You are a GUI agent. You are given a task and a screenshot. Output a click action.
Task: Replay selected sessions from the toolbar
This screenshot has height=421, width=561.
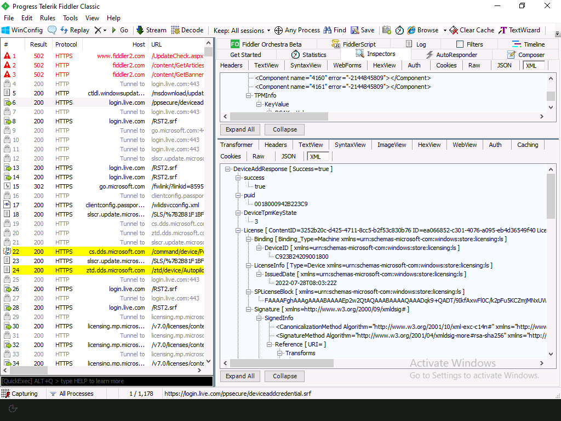[75, 30]
